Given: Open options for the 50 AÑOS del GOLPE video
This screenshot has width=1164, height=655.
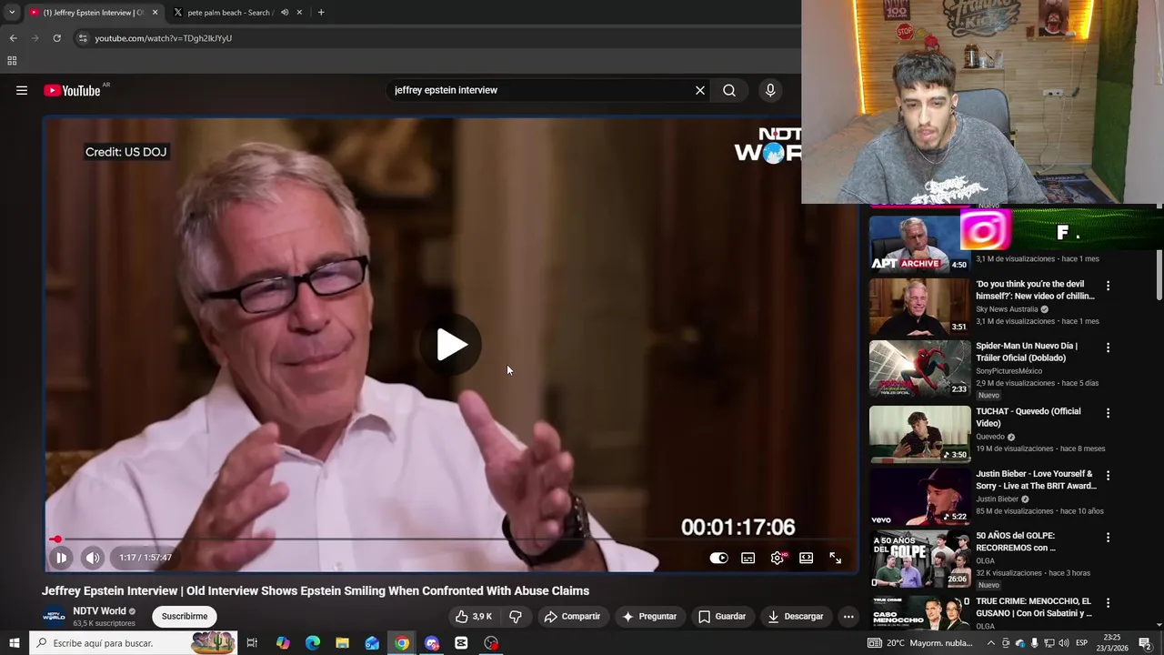Looking at the screenshot, I should [1108, 538].
